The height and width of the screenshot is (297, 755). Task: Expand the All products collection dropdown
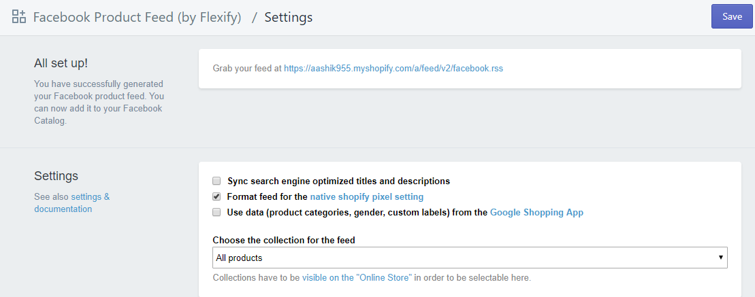point(470,258)
